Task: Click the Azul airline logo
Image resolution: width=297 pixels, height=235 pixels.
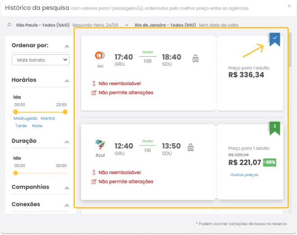Action: (100, 145)
